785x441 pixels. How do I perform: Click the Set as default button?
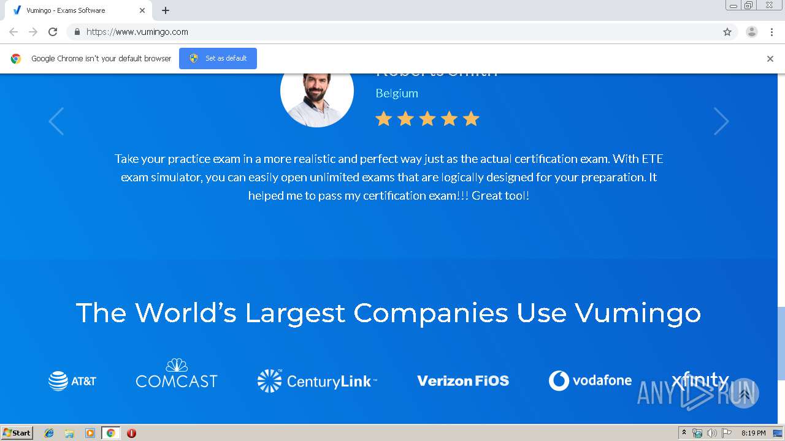coord(218,58)
